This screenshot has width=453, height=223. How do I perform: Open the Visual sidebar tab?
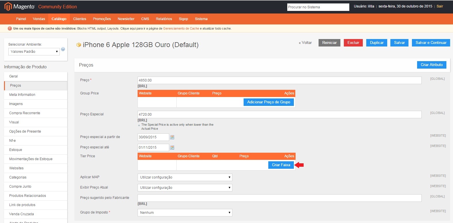click(x=36, y=122)
